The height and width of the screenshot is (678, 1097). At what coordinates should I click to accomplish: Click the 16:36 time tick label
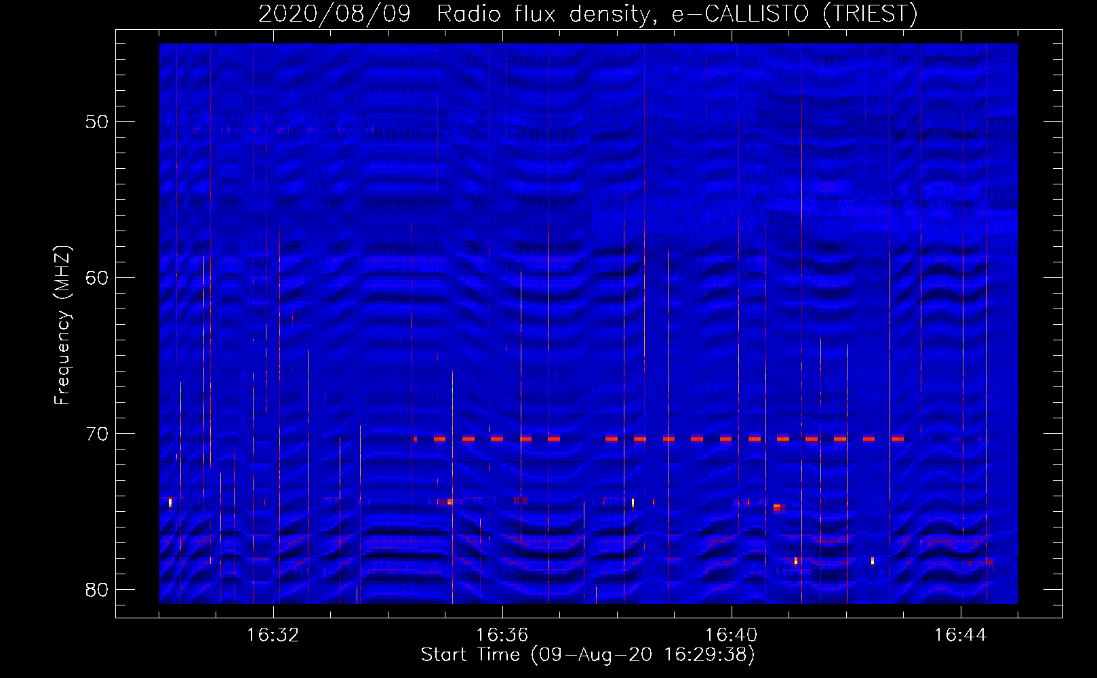(502, 635)
